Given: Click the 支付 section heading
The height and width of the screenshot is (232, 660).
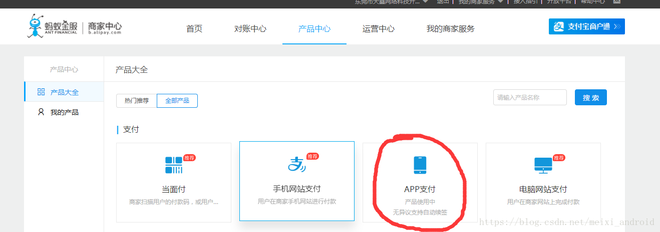Looking at the screenshot, I should pos(131,129).
